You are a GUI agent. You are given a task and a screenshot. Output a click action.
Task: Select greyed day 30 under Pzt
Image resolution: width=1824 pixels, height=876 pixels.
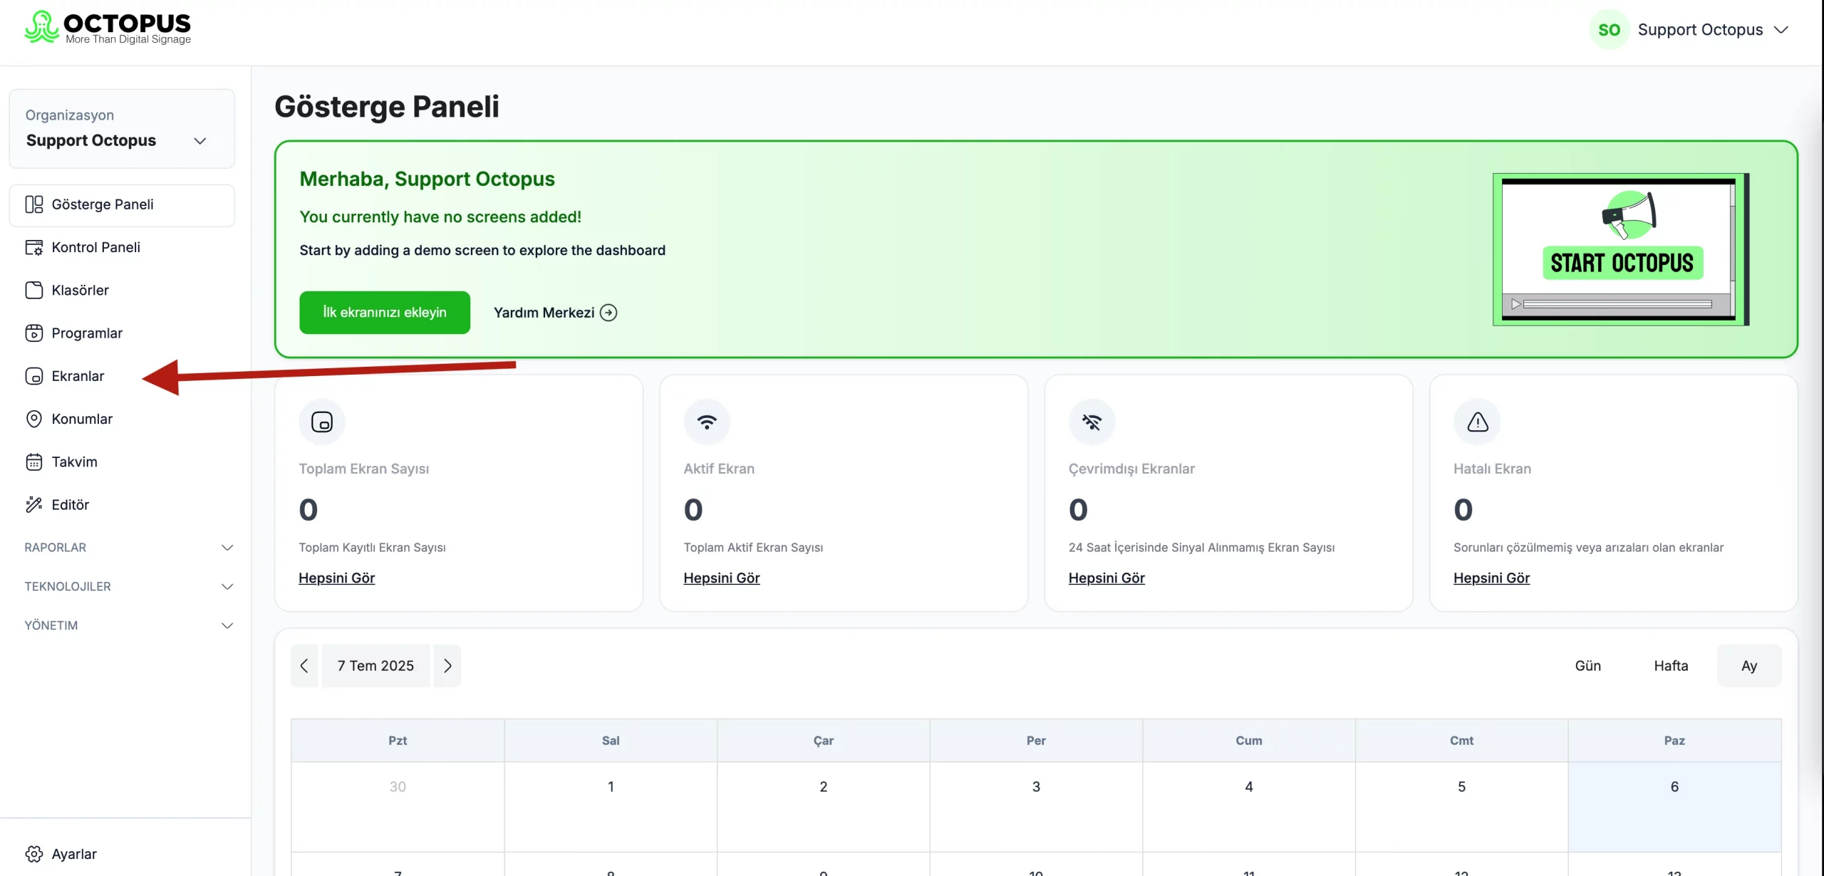(398, 807)
